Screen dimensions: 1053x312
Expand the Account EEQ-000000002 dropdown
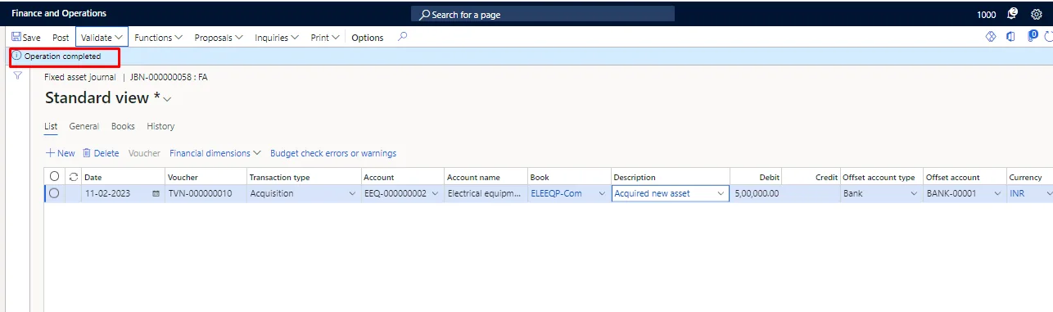(435, 194)
